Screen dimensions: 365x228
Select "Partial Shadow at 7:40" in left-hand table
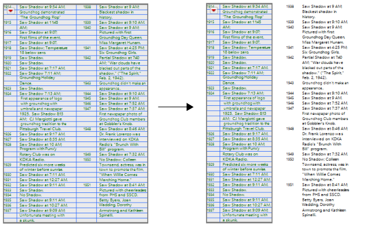click(x=119, y=58)
